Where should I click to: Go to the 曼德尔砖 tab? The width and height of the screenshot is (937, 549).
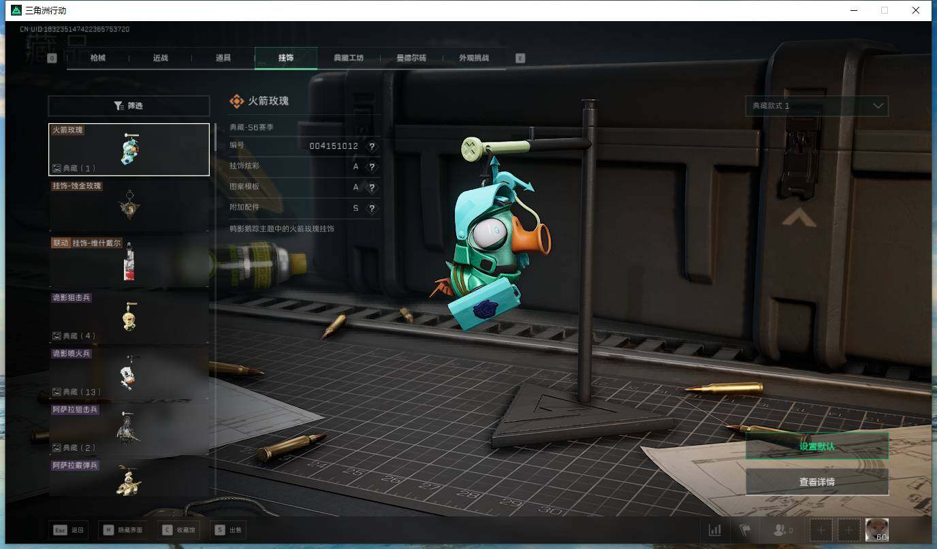(411, 58)
